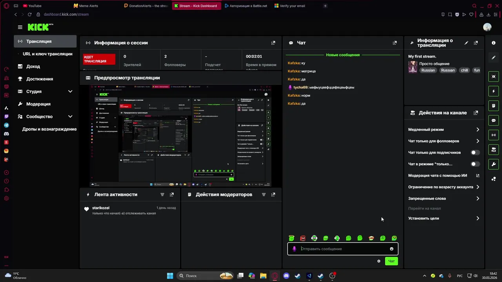502x282 pixels.
Task: Enable subscribers-only chat toggle
Action: [x=475, y=152]
